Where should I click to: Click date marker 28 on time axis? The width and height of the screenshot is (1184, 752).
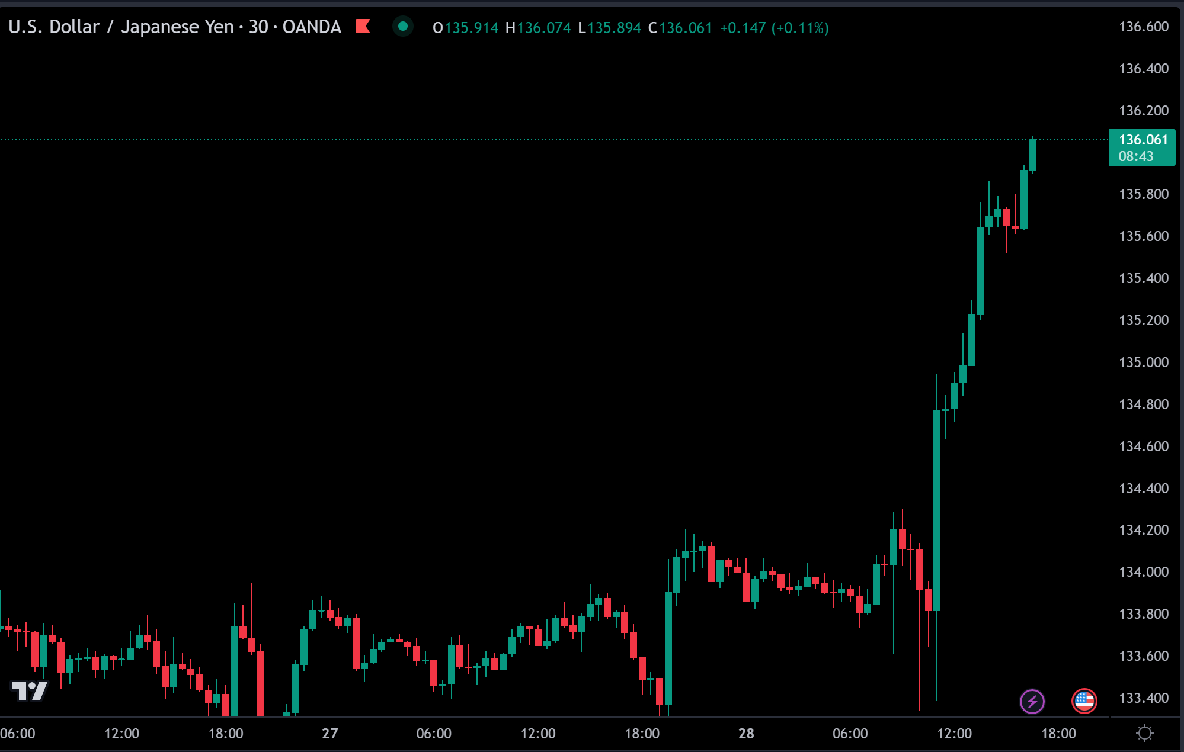(746, 734)
